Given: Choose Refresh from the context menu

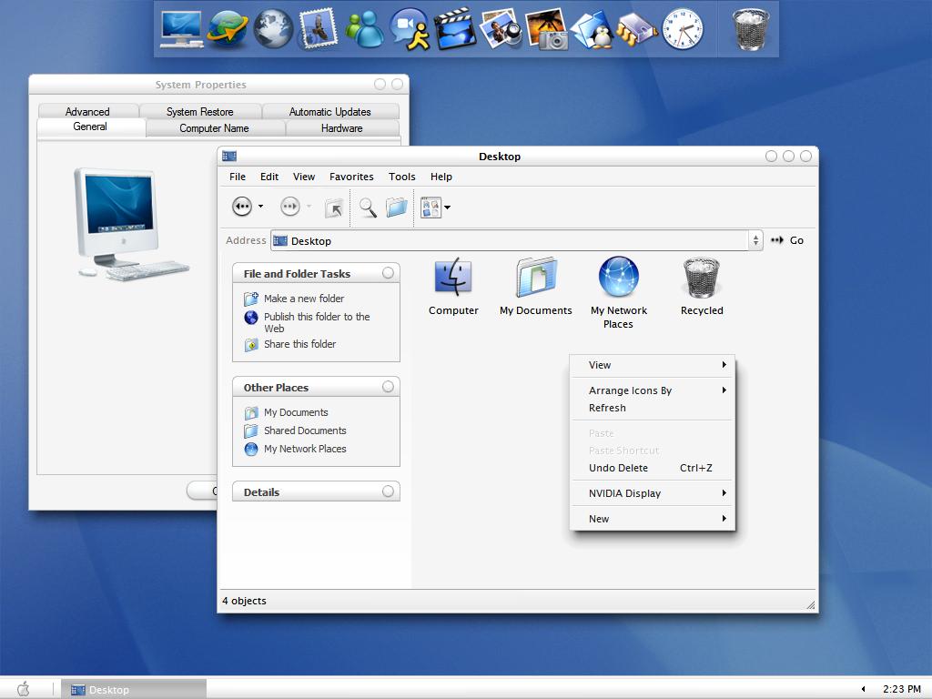Looking at the screenshot, I should pyautogui.click(x=652, y=408).
